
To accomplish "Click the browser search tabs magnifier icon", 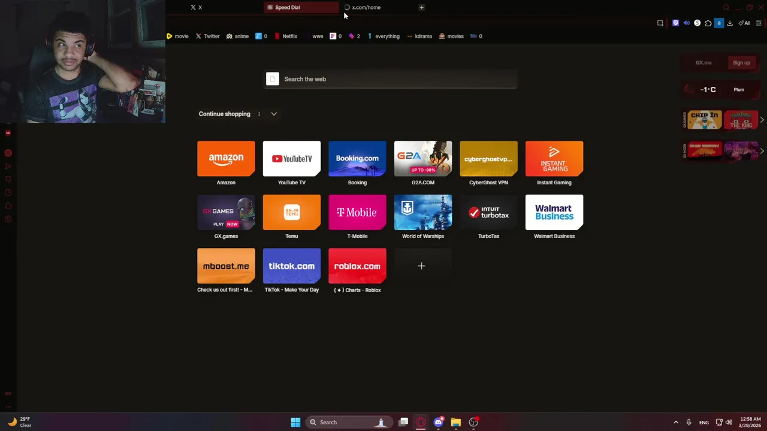I will coord(726,8).
